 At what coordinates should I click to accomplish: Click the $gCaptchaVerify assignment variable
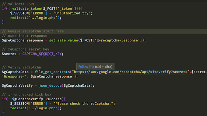pos(17,86)
